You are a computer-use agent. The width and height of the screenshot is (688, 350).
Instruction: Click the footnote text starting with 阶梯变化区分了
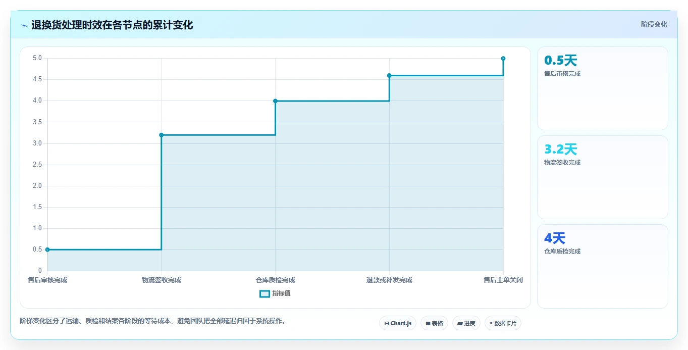coord(153,321)
